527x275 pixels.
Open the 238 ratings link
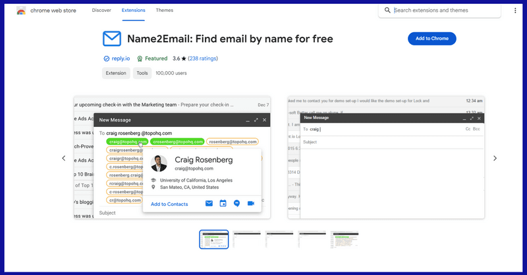tap(202, 59)
